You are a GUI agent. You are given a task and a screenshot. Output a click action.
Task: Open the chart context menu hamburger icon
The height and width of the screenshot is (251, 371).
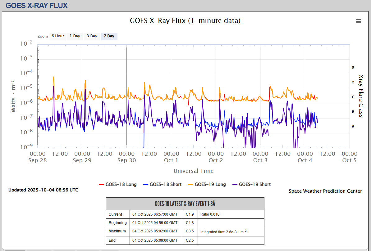(x=358, y=21)
